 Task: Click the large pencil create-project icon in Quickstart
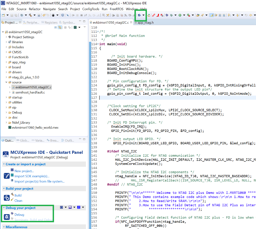[7, 176]
